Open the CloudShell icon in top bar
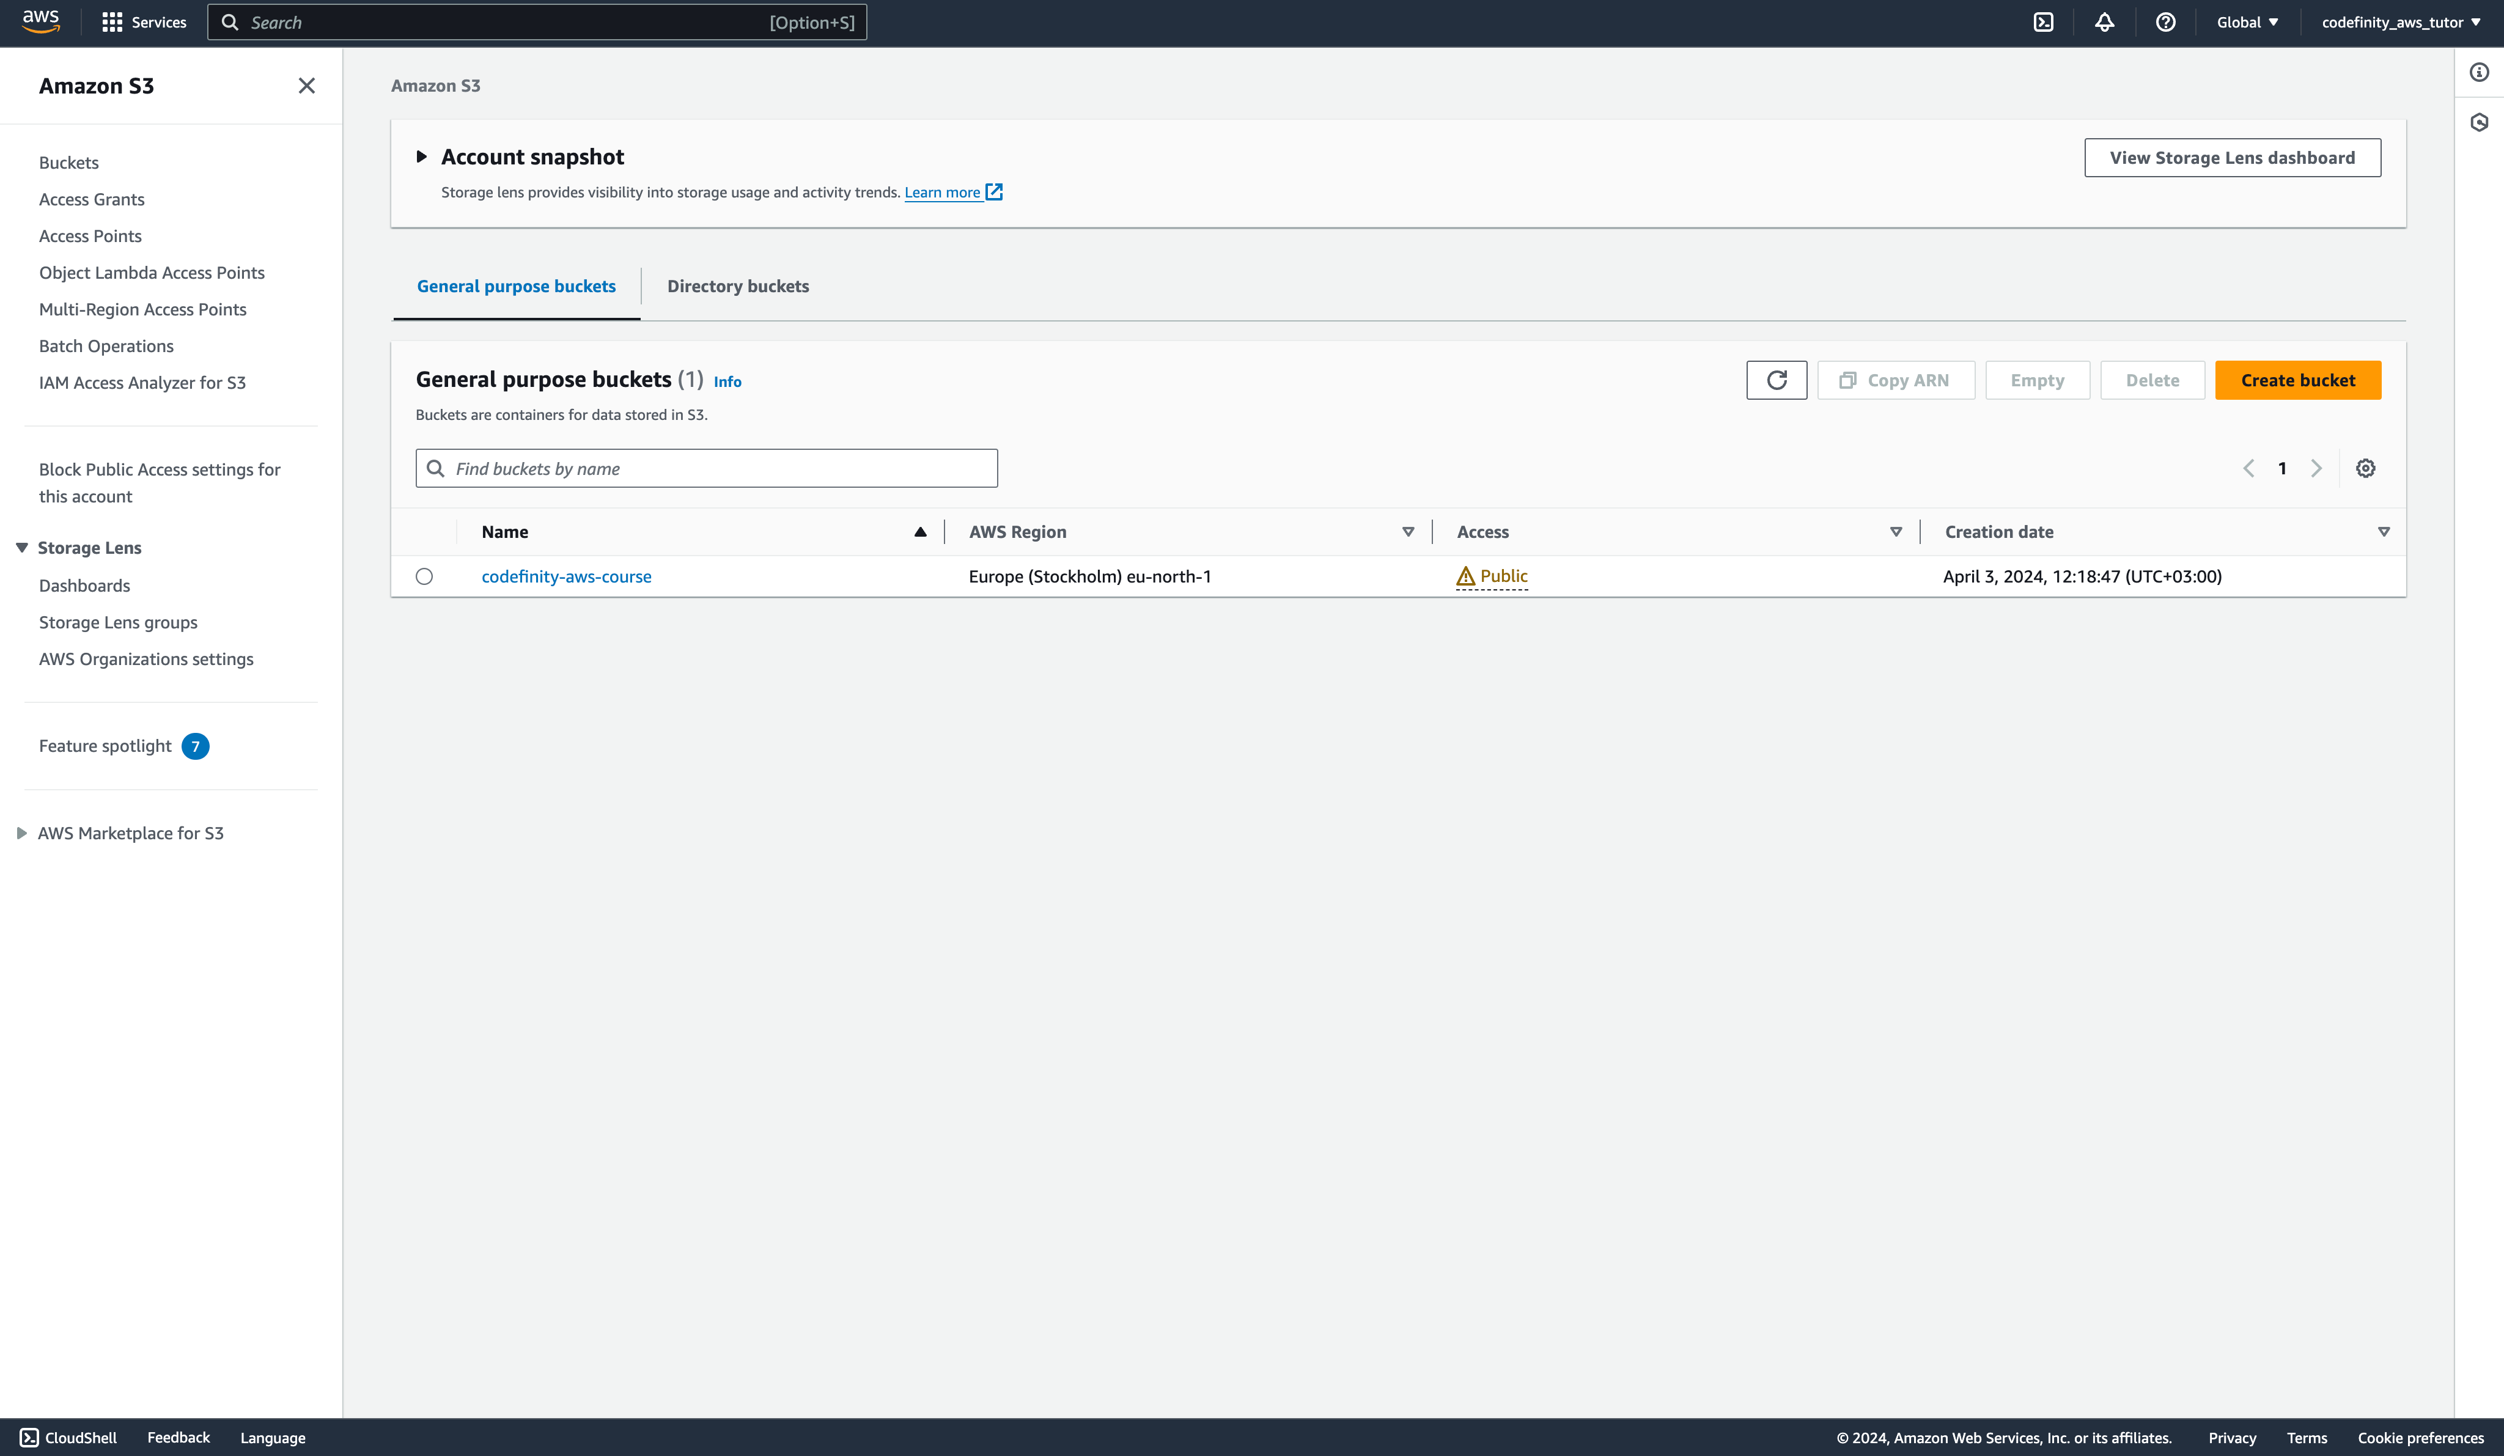Image resolution: width=2504 pixels, height=1456 pixels. (2043, 22)
